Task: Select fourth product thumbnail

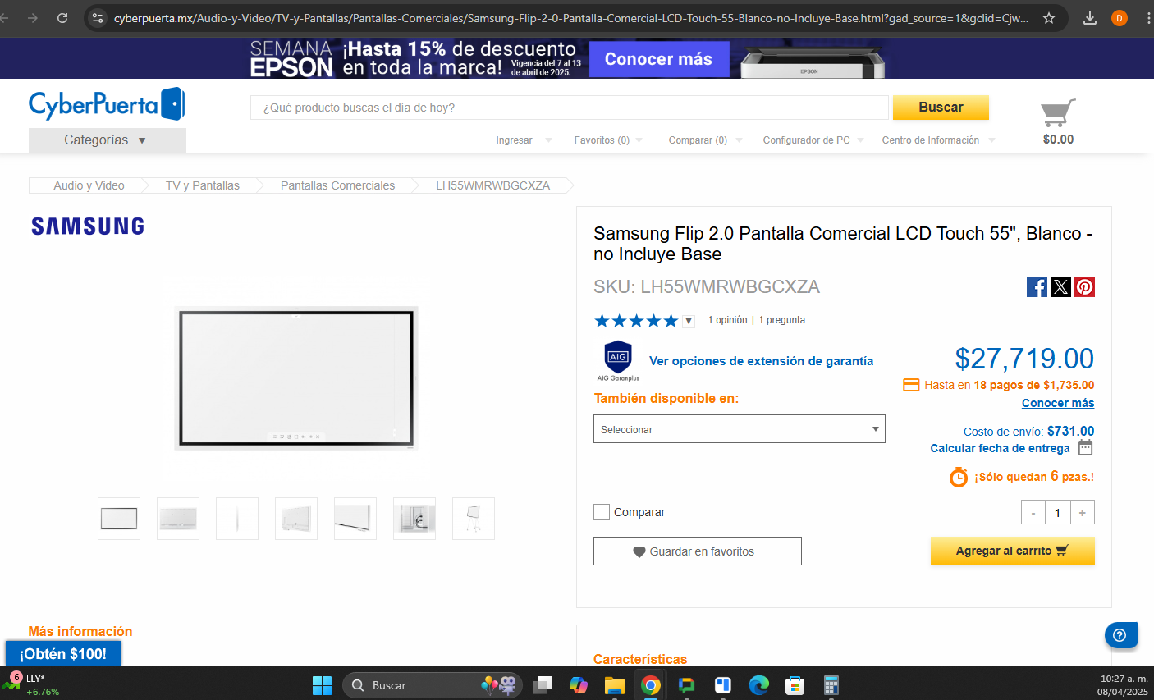Action: pos(296,519)
